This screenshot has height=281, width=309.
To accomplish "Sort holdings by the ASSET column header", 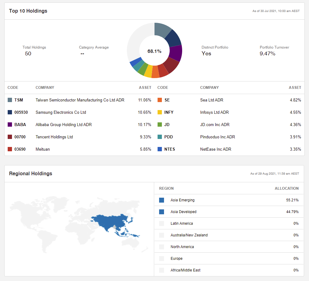I will 145,87.
